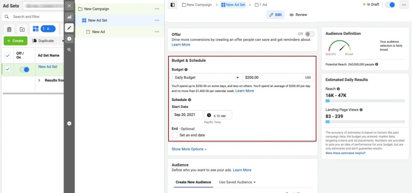Screen dimensions: 412x193
Task: Click the Landing Page Views estimate bar
Action: (365, 122)
